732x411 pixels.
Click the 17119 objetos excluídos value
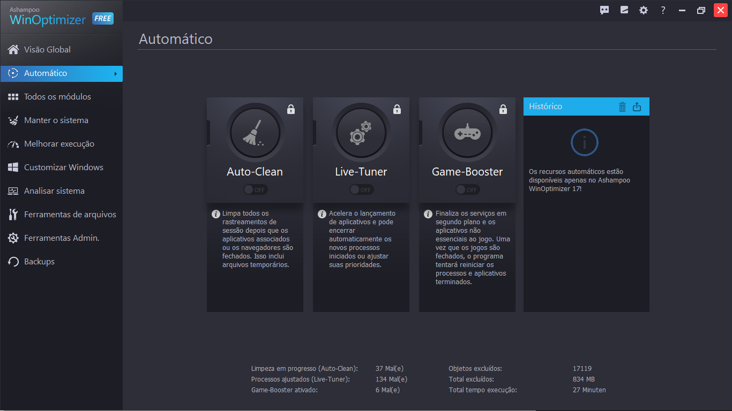point(582,369)
